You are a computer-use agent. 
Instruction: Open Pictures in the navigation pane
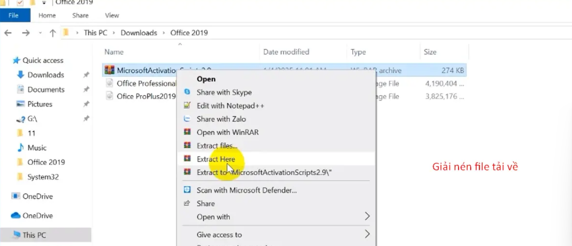tap(40, 104)
